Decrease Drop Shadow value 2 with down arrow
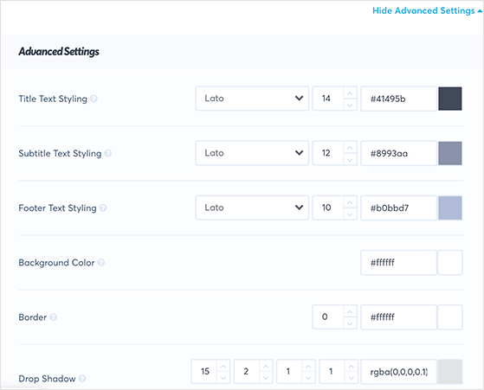Viewport: 484px width, 390px height. pos(266,378)
